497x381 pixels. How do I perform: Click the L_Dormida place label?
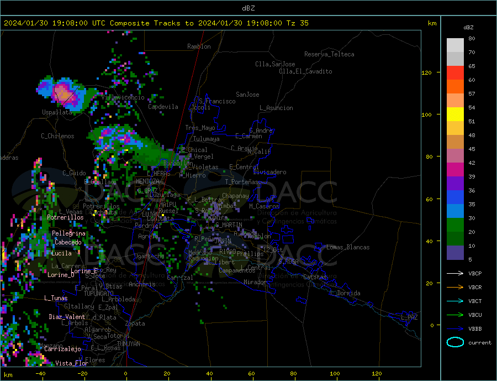(346, 293)
